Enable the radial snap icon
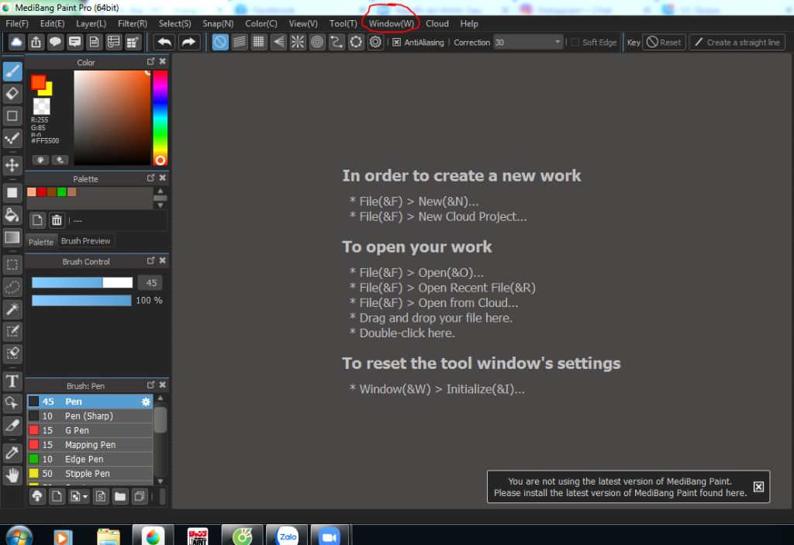794x545 pixels. pyautogui.click(x=298, y=42)
